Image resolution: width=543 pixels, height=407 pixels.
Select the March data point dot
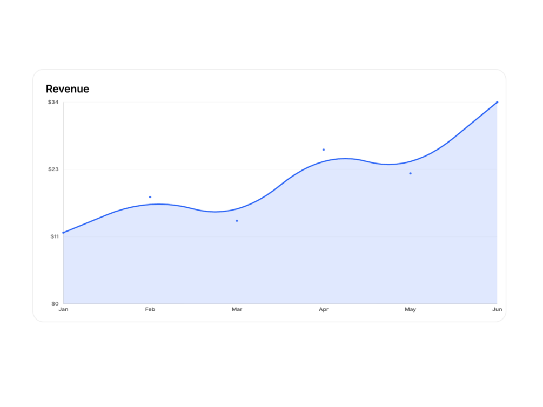237,221
